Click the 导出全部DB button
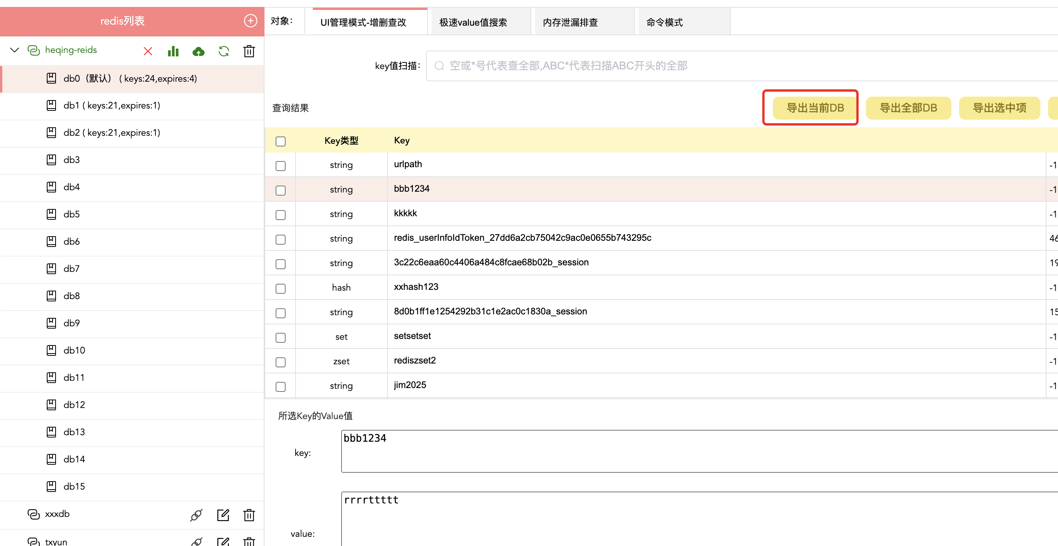The image size is (1058, 546). click(x=908, y=108)
